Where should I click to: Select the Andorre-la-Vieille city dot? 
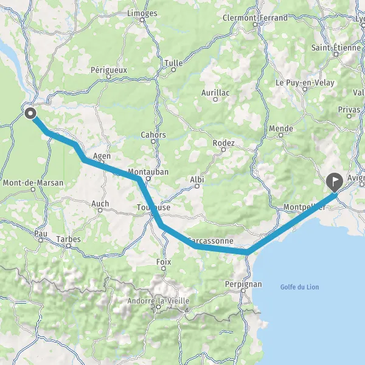159,307
